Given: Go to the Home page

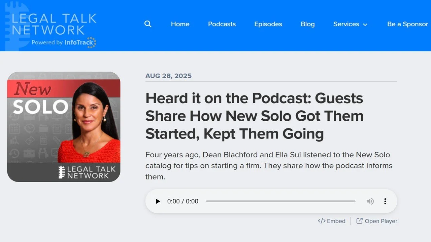Looking at the screenshot, I should coord(180,24).
